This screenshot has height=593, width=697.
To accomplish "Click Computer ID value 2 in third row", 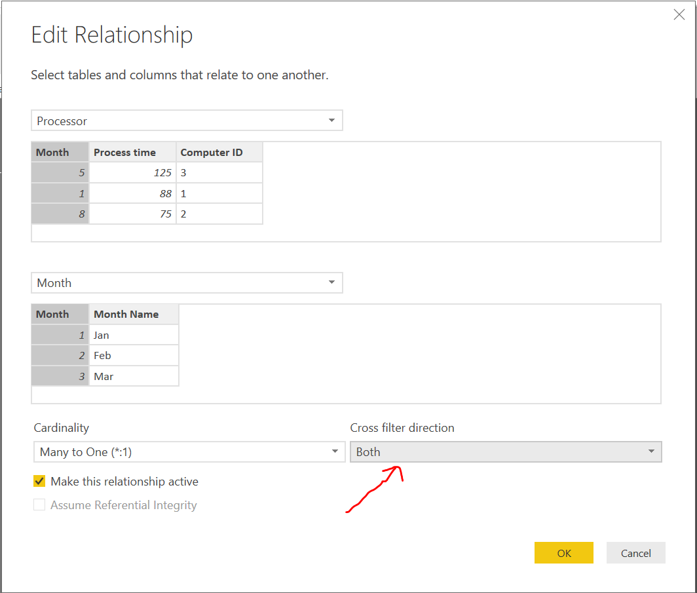I will (x=219, y=214).
